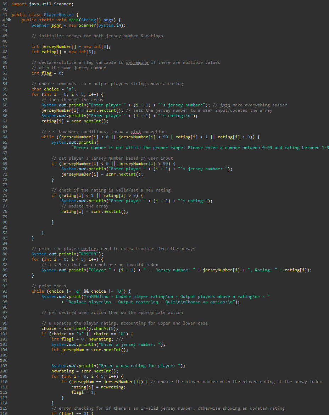329x415 pixels.
Task: Click the 'Error: number is not within' string
Action: point(200,148)
